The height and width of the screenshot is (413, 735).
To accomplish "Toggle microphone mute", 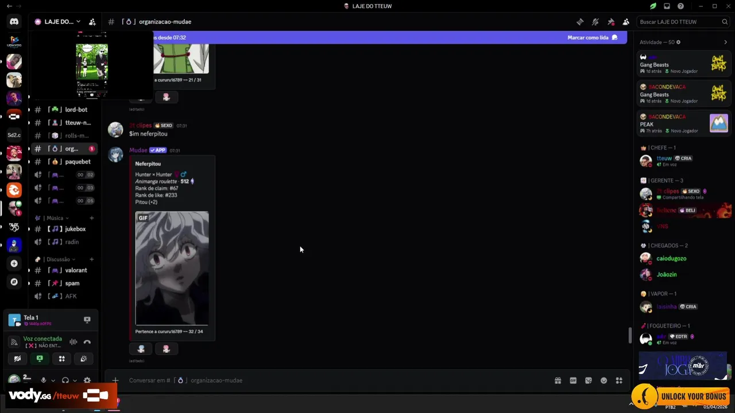I will [x=43, y=380].
